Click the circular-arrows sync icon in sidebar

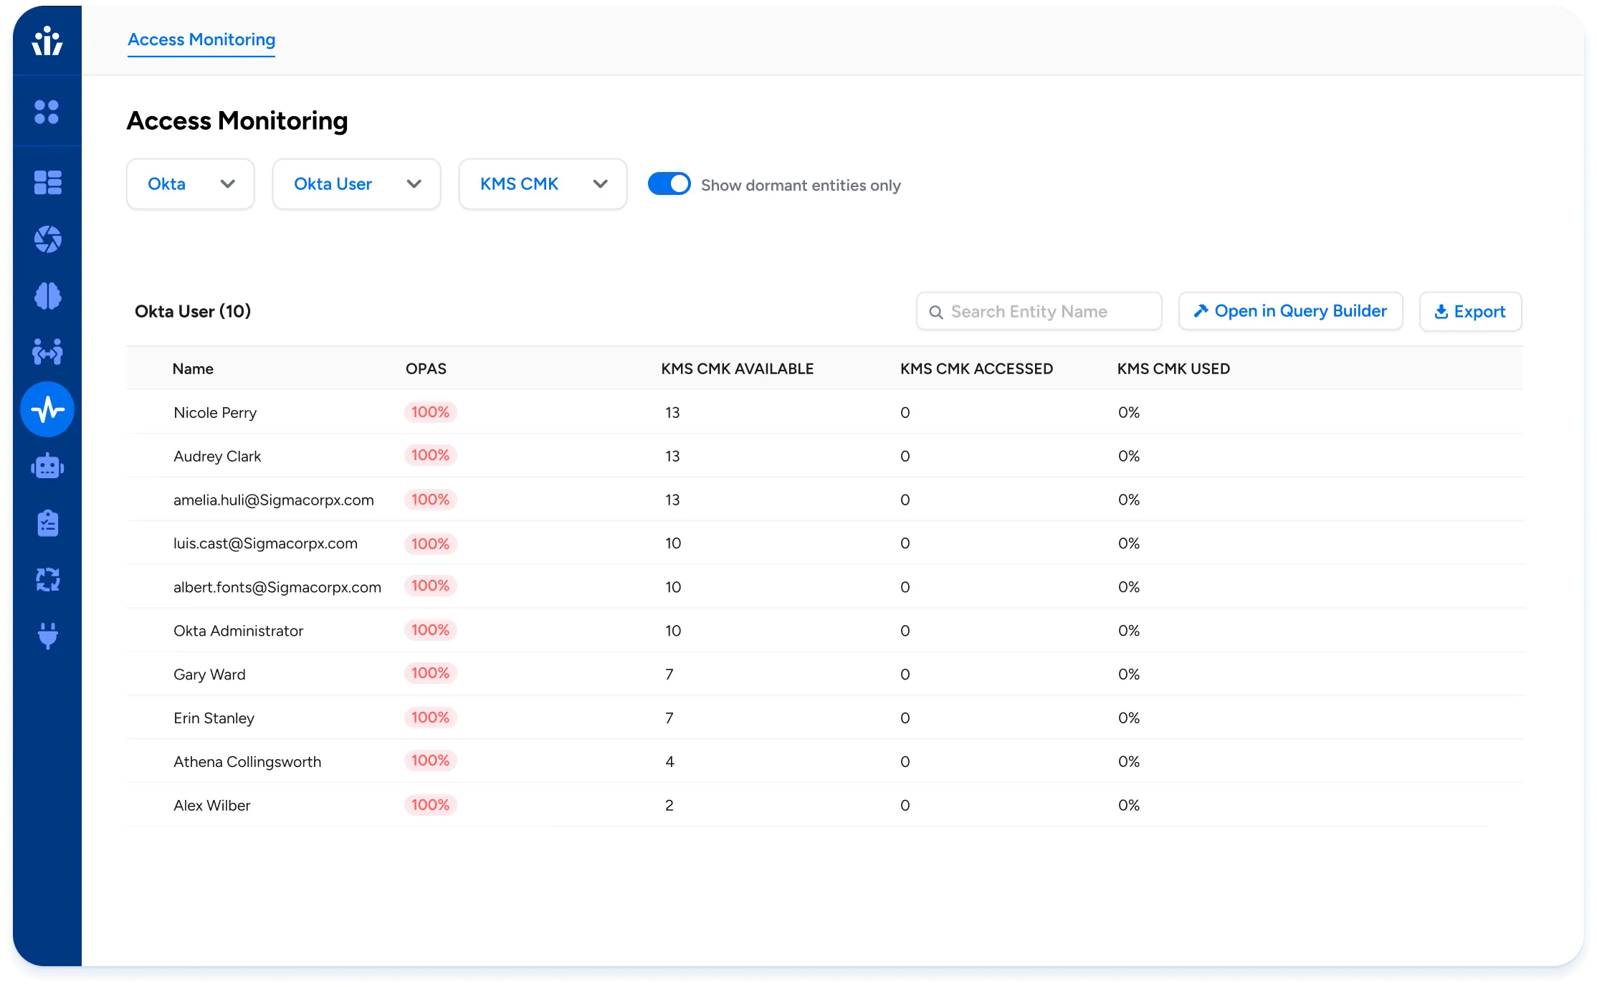coord(47,579)
